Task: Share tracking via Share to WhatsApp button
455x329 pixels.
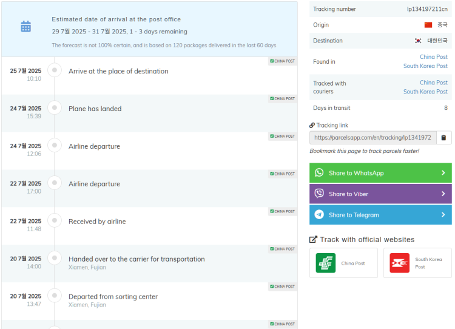Action: pyautogui.click(x=380, y=173)
